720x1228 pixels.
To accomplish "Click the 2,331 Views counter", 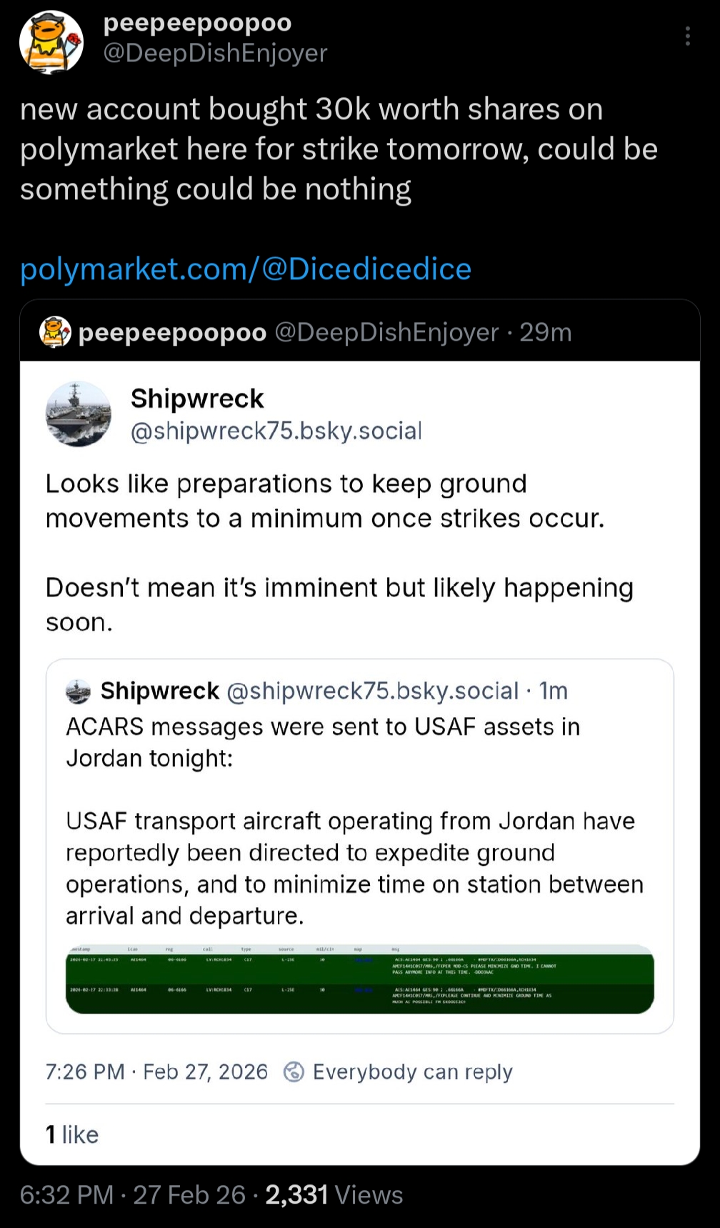I will click(334, 1194).
